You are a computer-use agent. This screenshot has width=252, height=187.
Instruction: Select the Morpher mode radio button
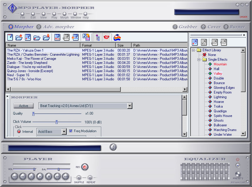(11, 27)
